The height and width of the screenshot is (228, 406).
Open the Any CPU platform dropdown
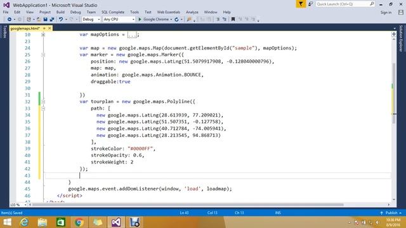point(119,20)
